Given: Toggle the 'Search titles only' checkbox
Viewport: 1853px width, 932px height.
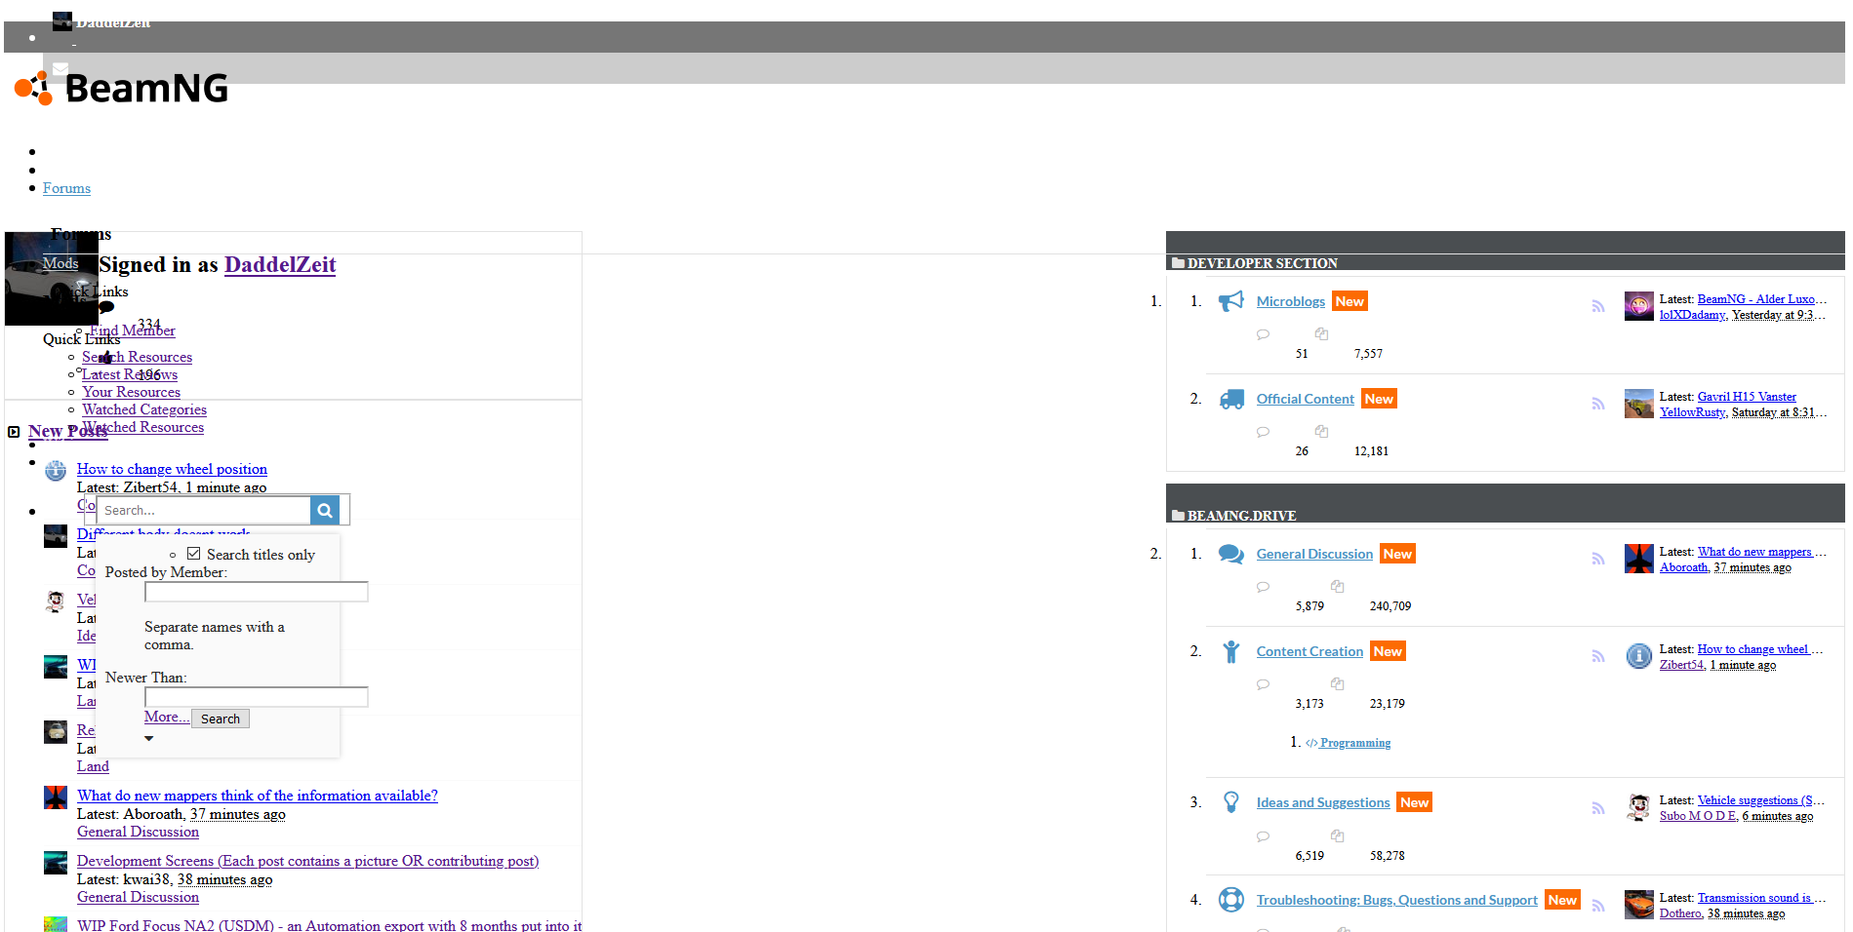Looking at the screenshot, I should pos(194,554).
